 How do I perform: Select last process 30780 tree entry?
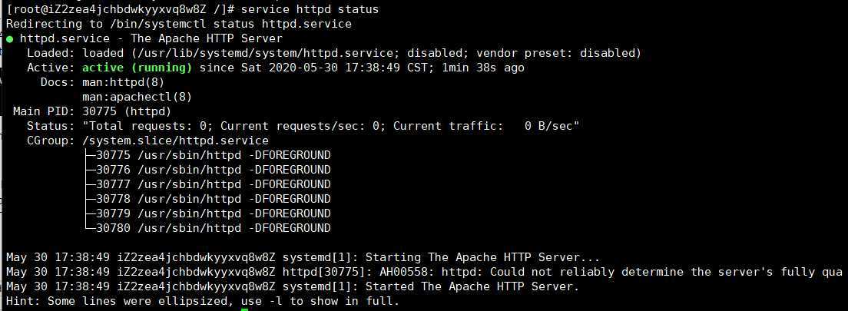pyautogui.click(x=208, y=228)
